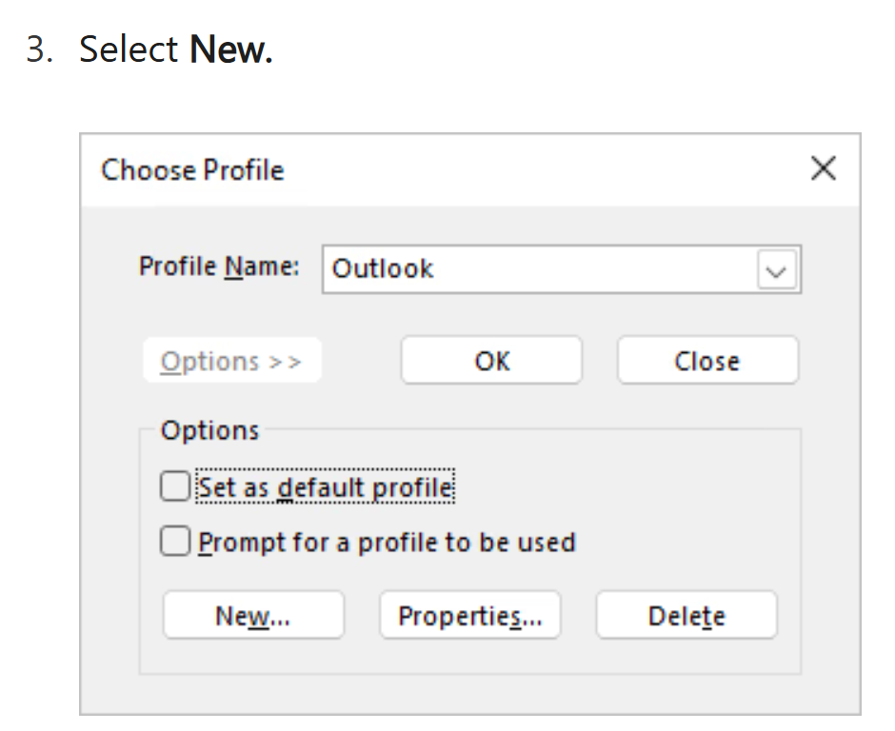Click the Options >> button
This screenshot has width=895, height=731.
[231, 362]
